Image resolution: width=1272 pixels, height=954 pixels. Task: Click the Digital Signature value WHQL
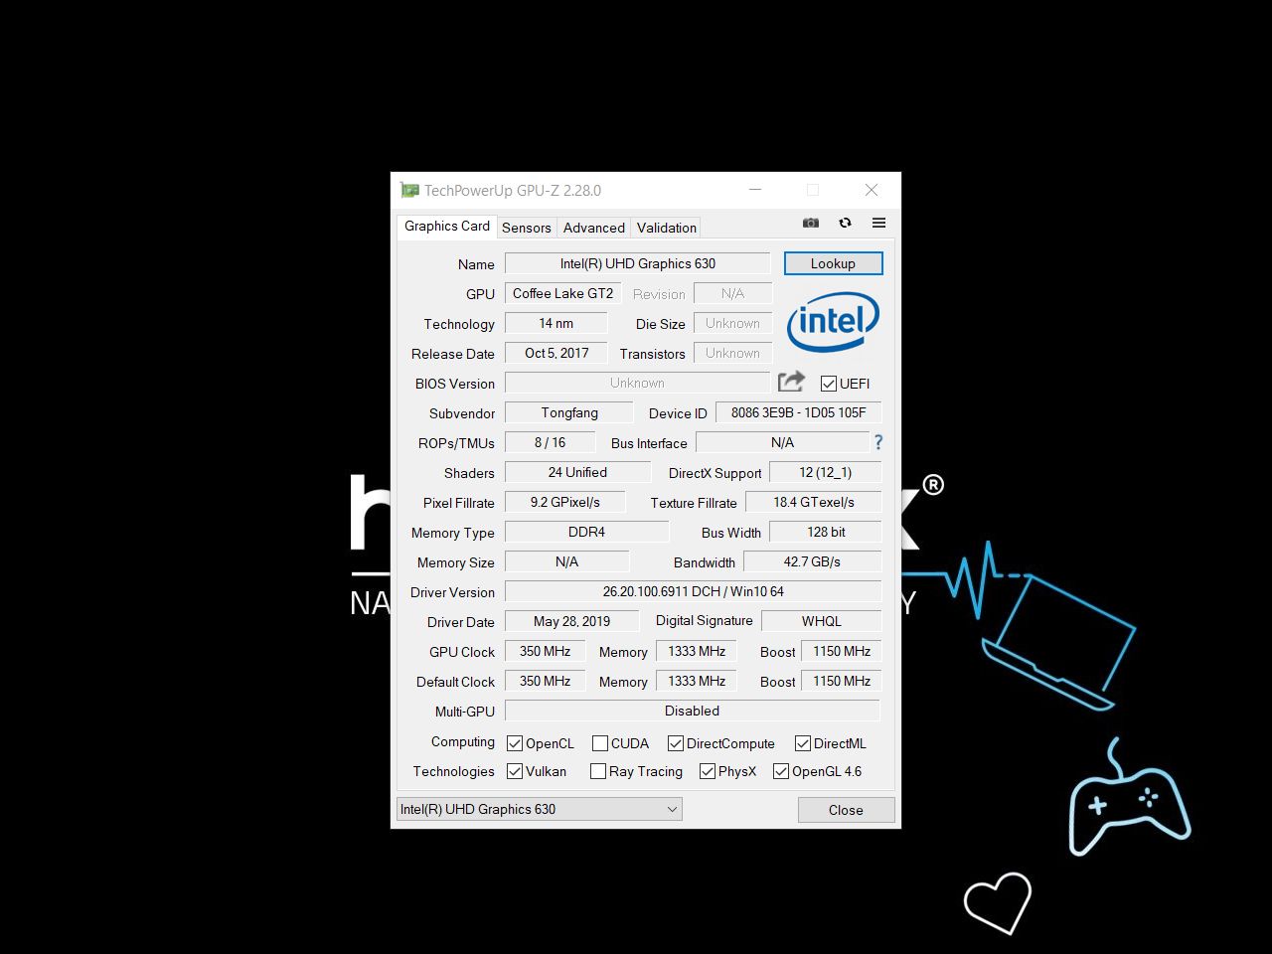[x=821, y=621]
